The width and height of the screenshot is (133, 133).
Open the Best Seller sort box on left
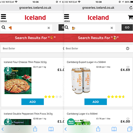(32, 48)
